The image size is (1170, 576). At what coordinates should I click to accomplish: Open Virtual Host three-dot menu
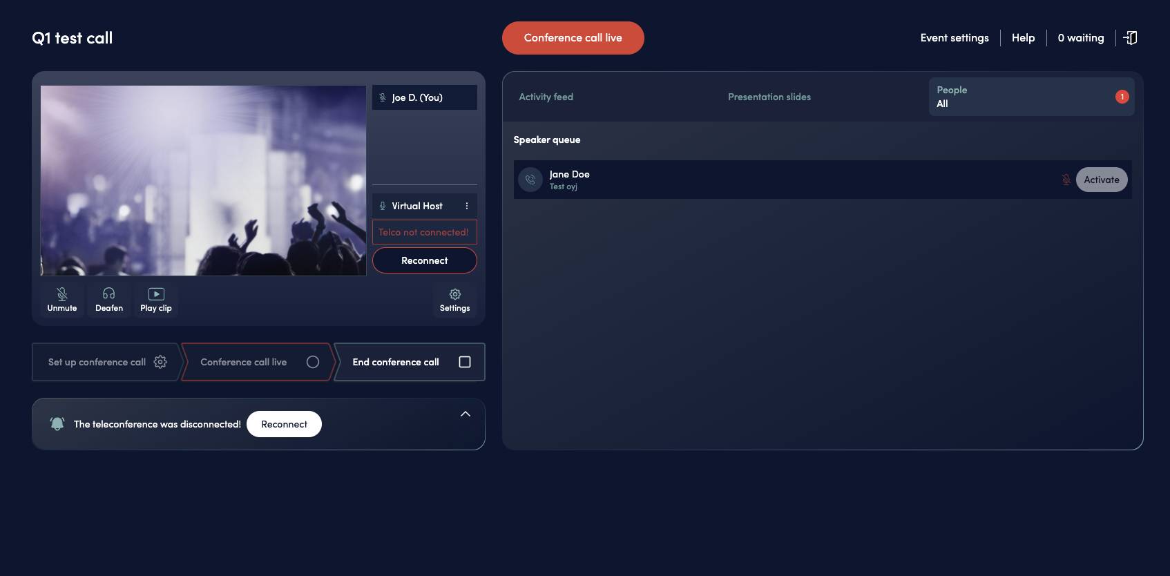[x=467, y=206]
